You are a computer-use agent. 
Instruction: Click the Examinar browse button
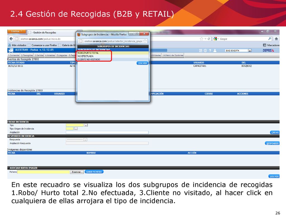tap(77, 172)
